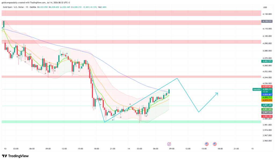The image size is (275, 161).
Task: Click the cyan arrowhead of the projection line
Action: click(x=217, y=93)
